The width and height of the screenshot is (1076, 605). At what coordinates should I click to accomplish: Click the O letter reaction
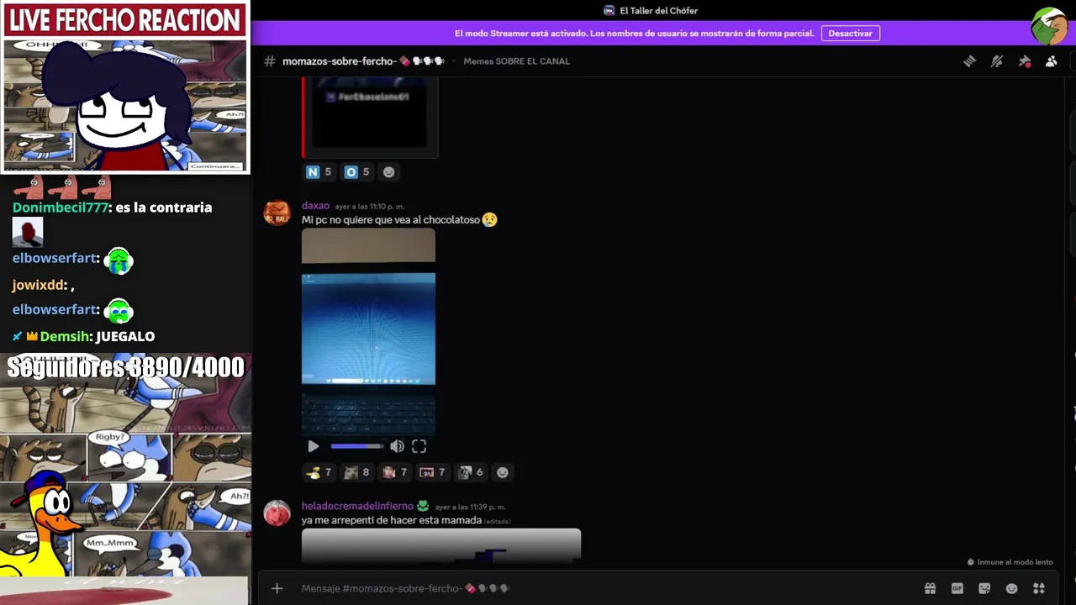pyautogui.click(x=357, y=171)
